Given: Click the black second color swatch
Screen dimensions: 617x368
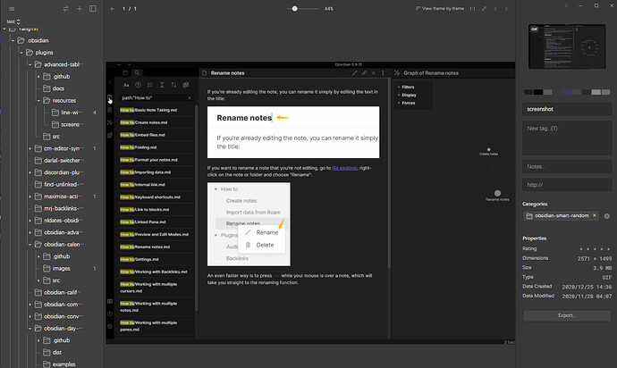Looking at the screenshot, I should 538,92.
